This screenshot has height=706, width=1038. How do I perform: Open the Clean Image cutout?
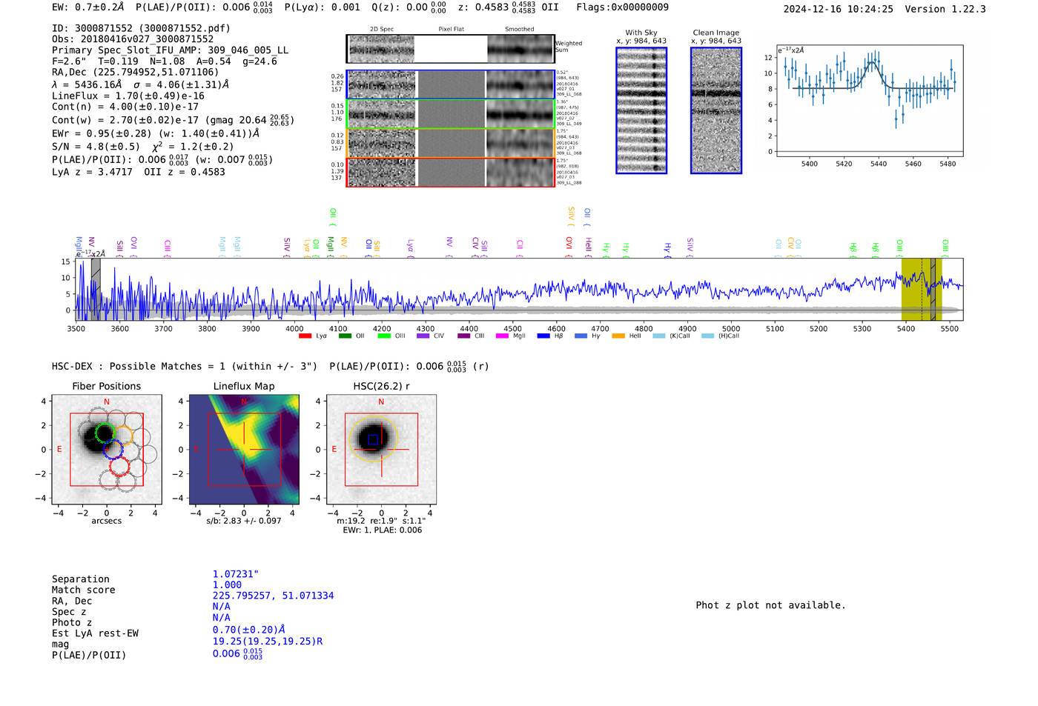click(x=715, y=110)
